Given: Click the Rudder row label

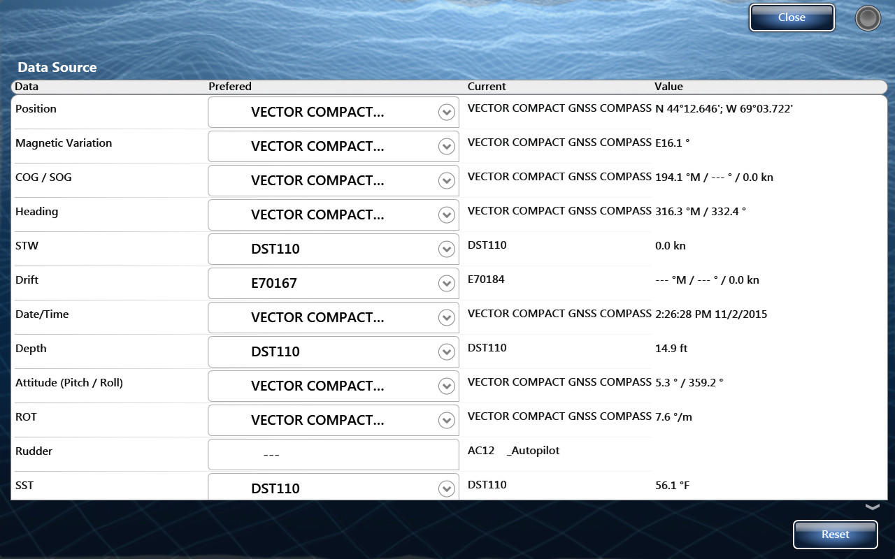Looking at the screenshot, I should click(x=34, y=451).
